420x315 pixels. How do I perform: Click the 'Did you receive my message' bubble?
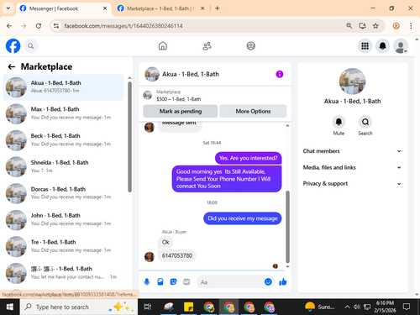(243, 218)
